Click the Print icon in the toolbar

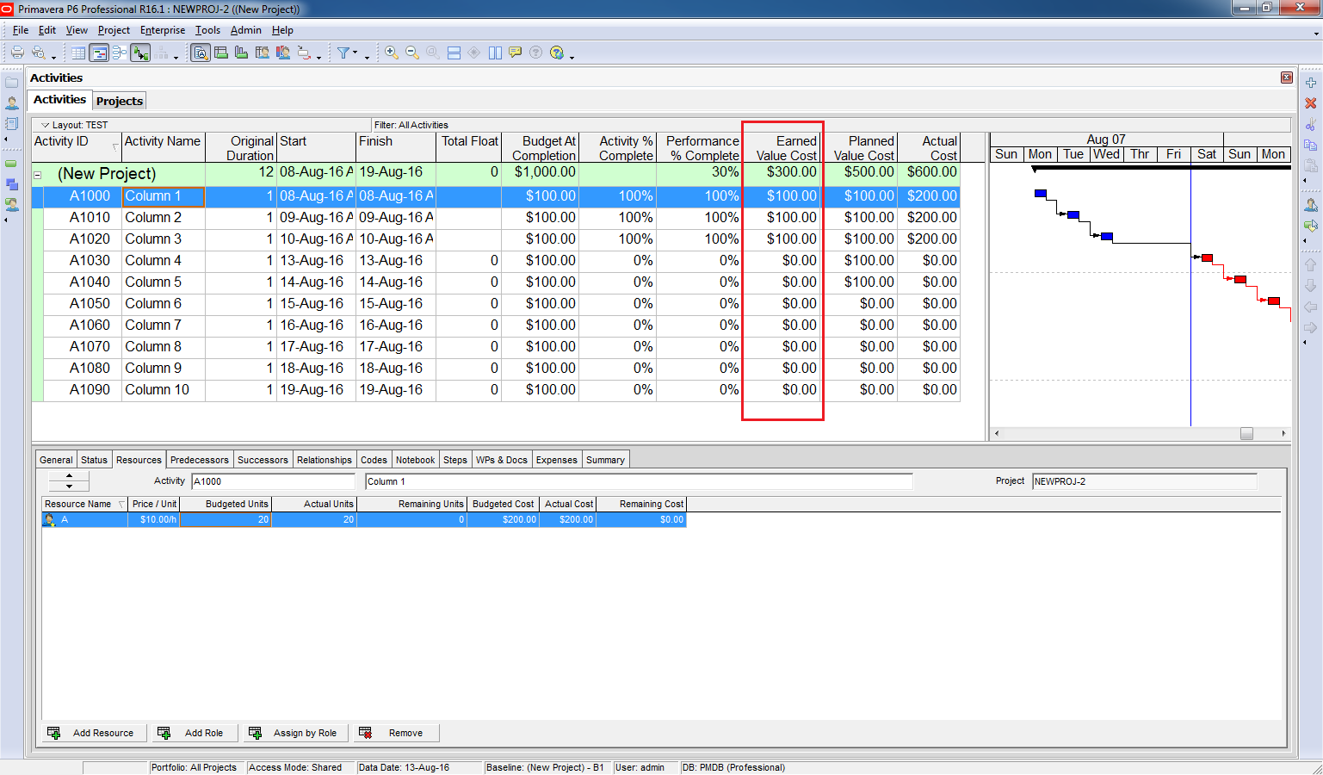pyautogui.click(x=16, y=53)
